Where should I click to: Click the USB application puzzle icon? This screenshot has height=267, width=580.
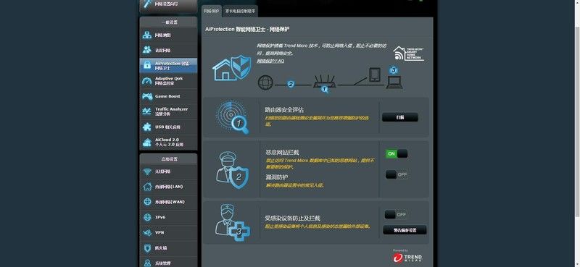(x=147, y=127)
